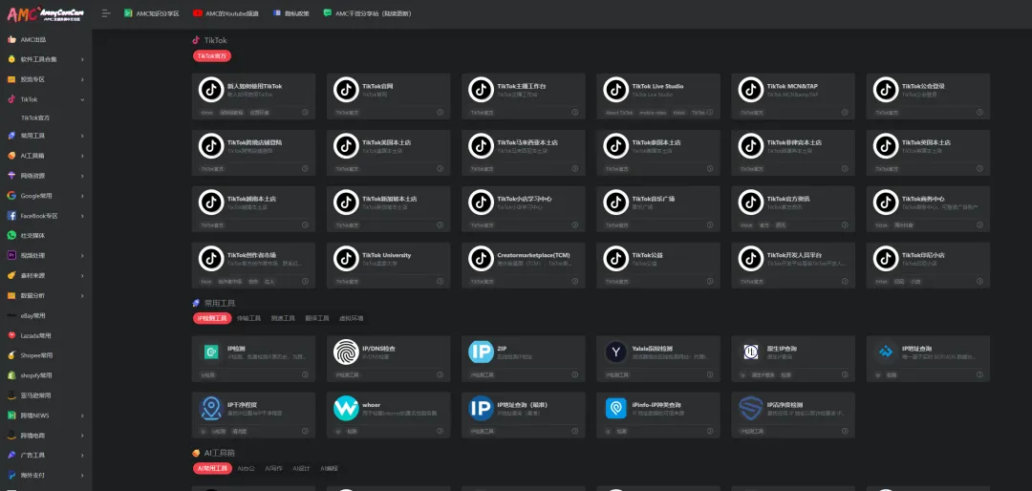1032x491 pixels.
Task: Open eBay常用 in the sidebar
Action: (32, 316)
